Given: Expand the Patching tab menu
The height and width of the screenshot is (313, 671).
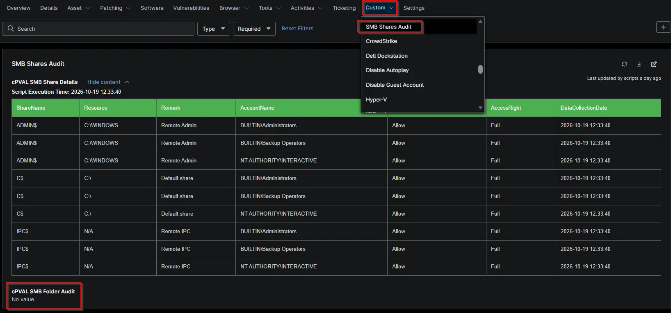Looking at the screenshot, I should (x=115, y=8).
